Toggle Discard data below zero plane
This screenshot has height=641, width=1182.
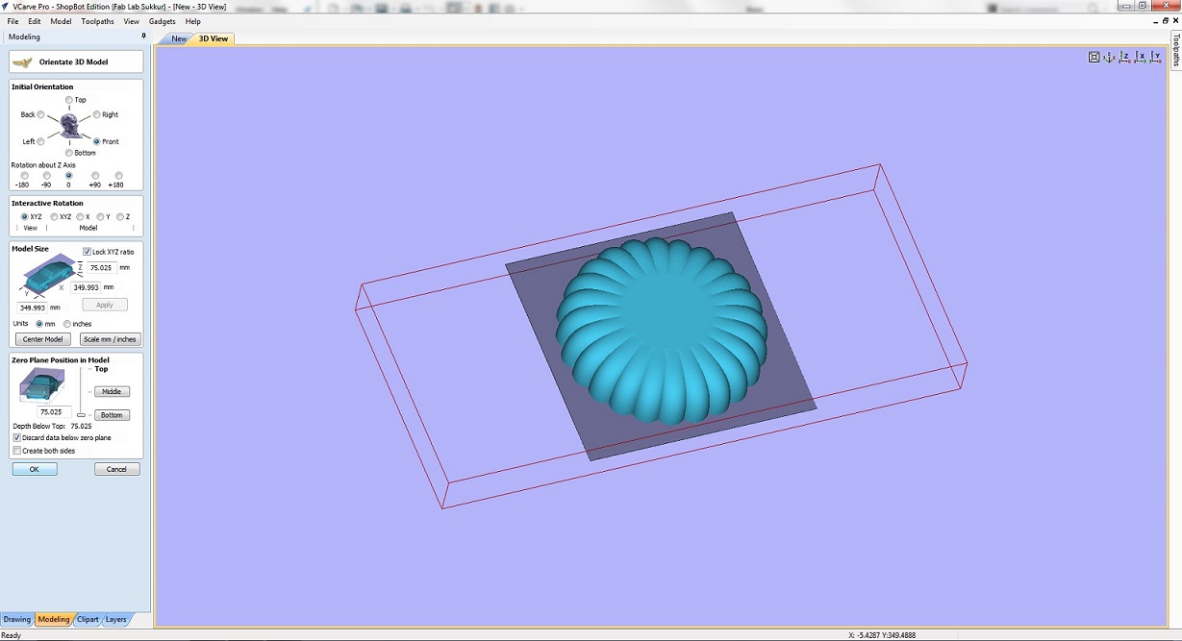click(x=17, y=437)
